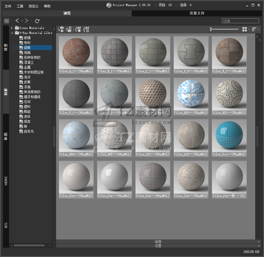The image size is (264, 257).
Task: Click the first material toolbar icon above thumbnails
Action: (61, 29)
